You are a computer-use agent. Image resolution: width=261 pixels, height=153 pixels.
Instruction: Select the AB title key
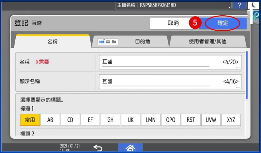(x=50, y=120)
